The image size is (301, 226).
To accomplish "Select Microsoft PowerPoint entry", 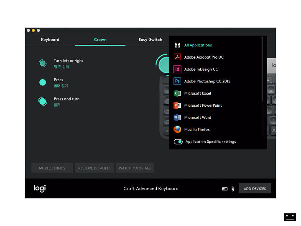I will pyautogui.click(x=203, y=105).
